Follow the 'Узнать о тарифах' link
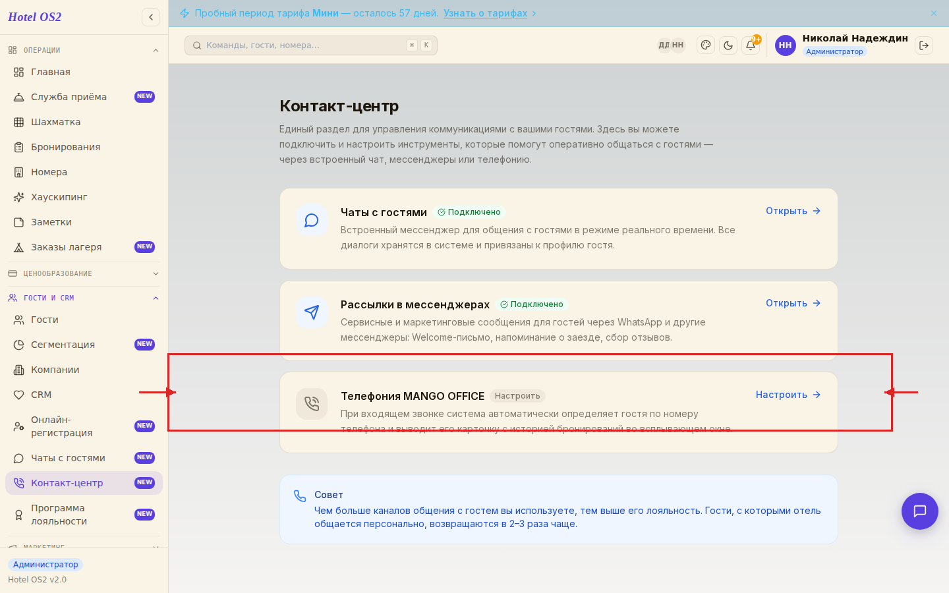 485,13
